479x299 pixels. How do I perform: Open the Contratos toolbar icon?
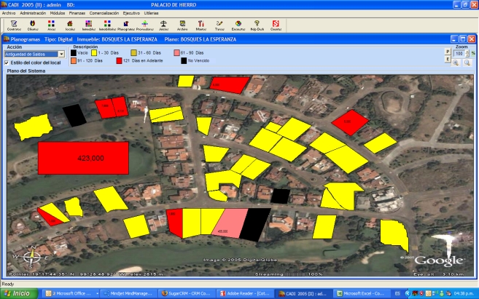point(13,25)
